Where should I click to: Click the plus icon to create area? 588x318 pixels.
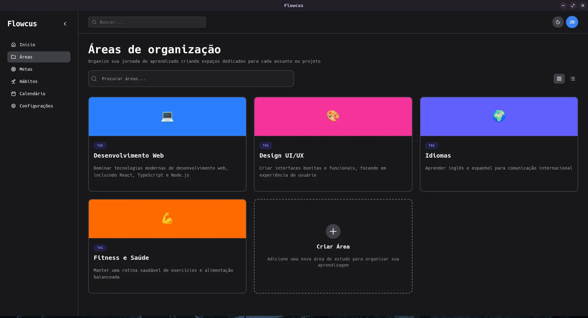(x=333, y=231)
